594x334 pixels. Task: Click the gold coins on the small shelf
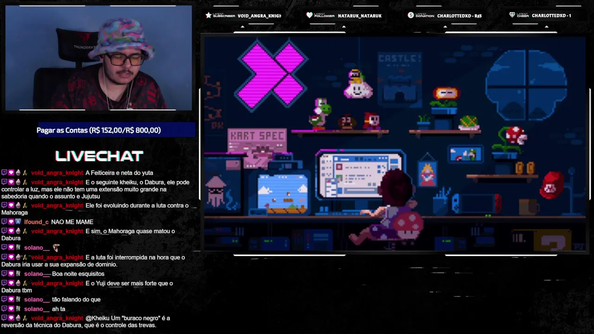tap(525, 167)
